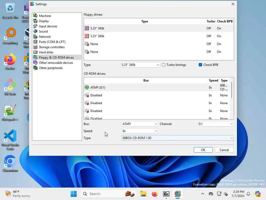Open the Firefox desktop shortcut
This screenshot has width=266, height=200.
click(10, 61)
